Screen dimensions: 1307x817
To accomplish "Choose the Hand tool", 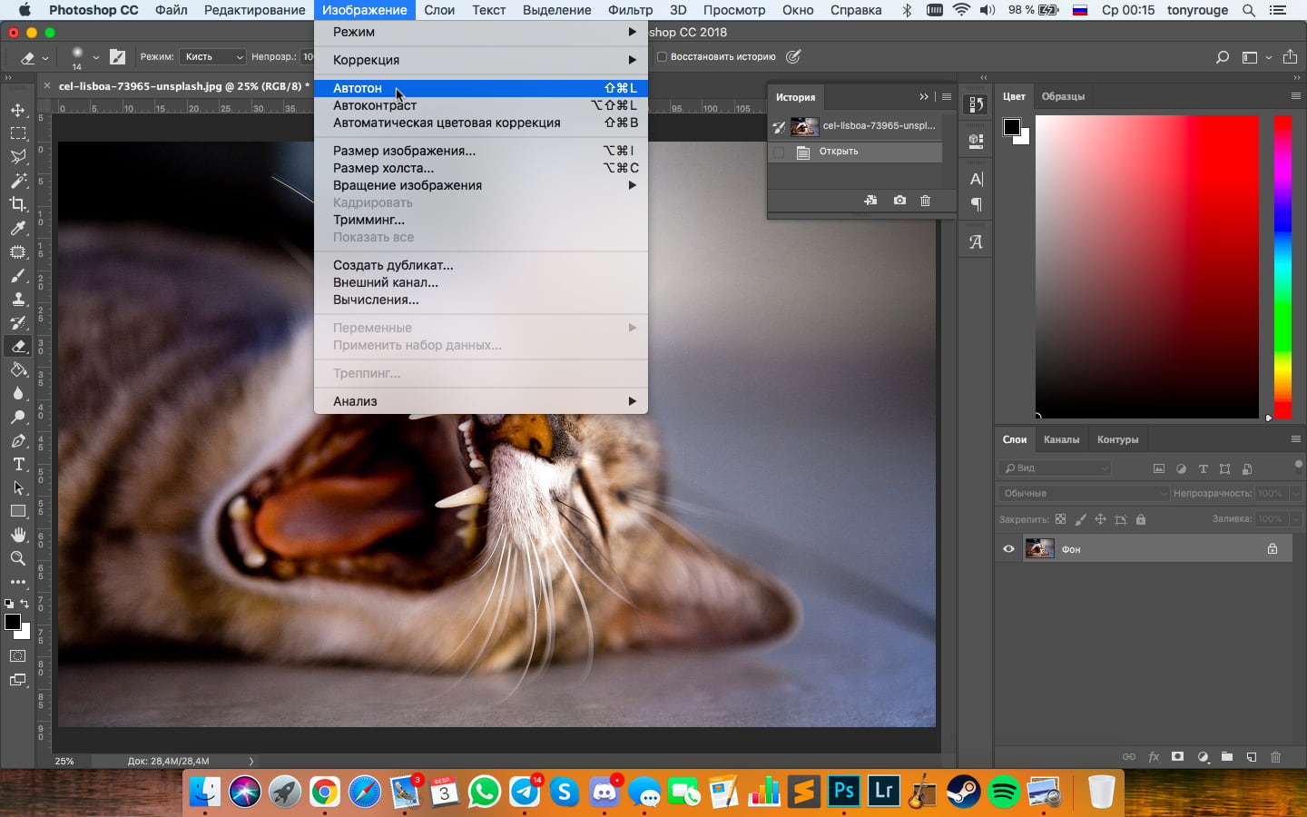I will (x=18, y=535).
